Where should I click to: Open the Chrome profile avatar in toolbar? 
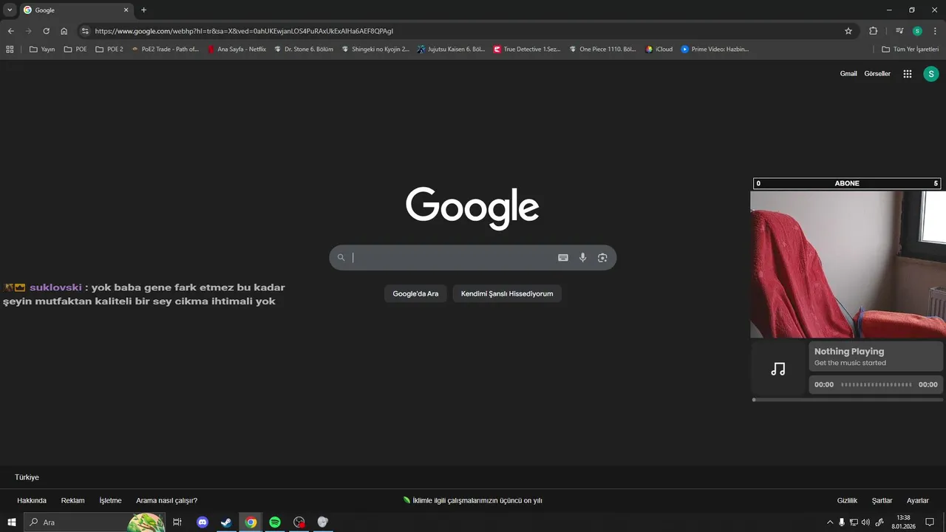(x=917, y=31)
